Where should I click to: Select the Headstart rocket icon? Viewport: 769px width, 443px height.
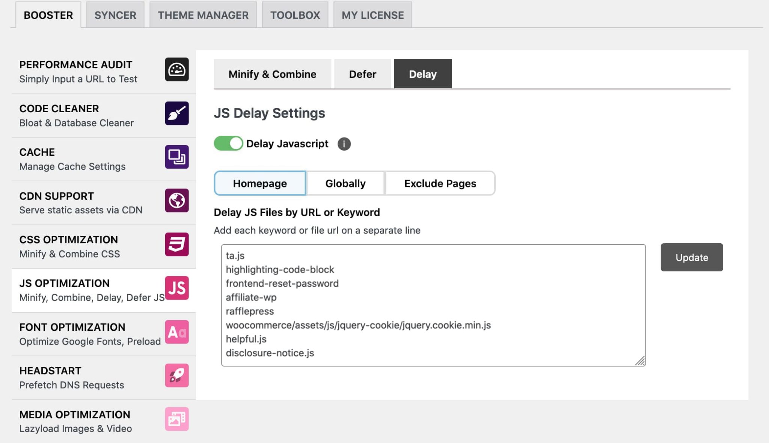[176, 375]
